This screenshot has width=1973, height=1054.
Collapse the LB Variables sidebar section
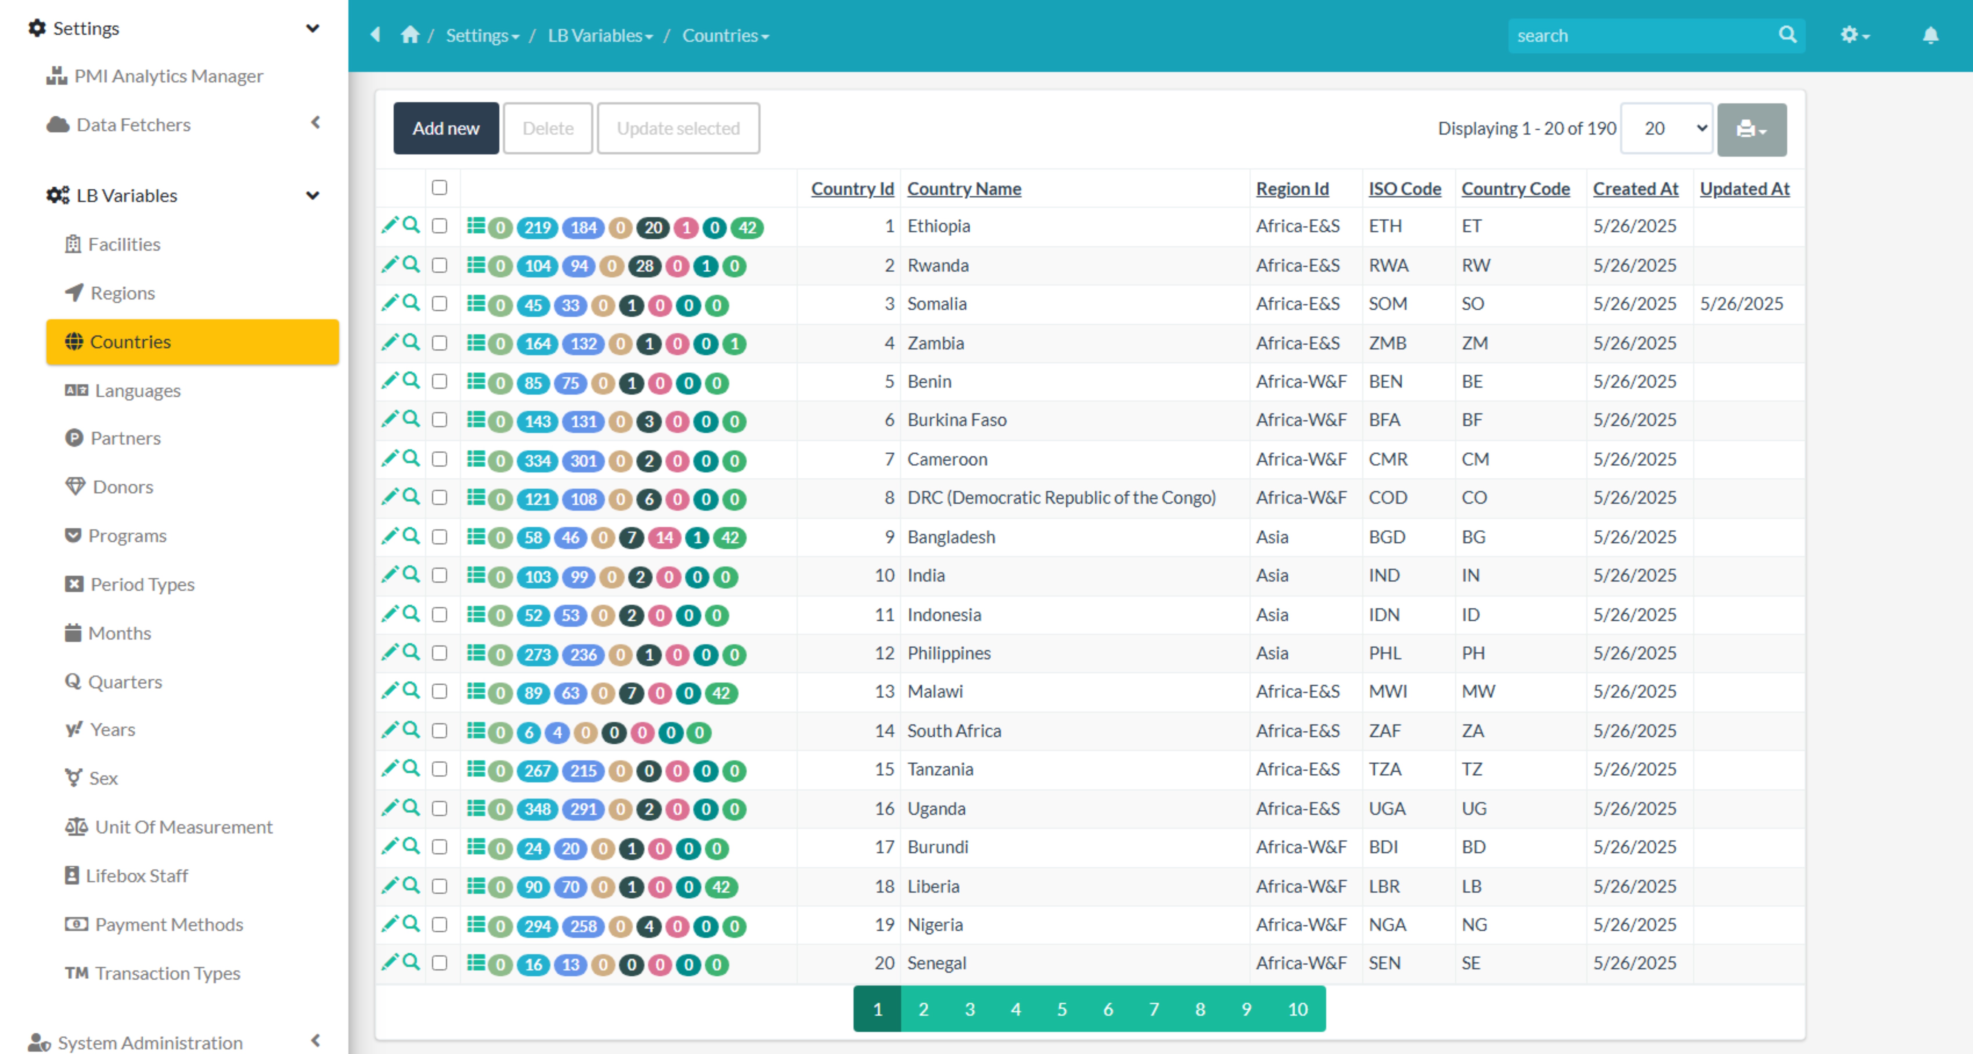(x=312, y=195)
